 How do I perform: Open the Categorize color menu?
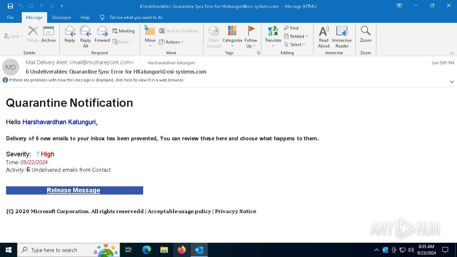(x=232, y=36)
